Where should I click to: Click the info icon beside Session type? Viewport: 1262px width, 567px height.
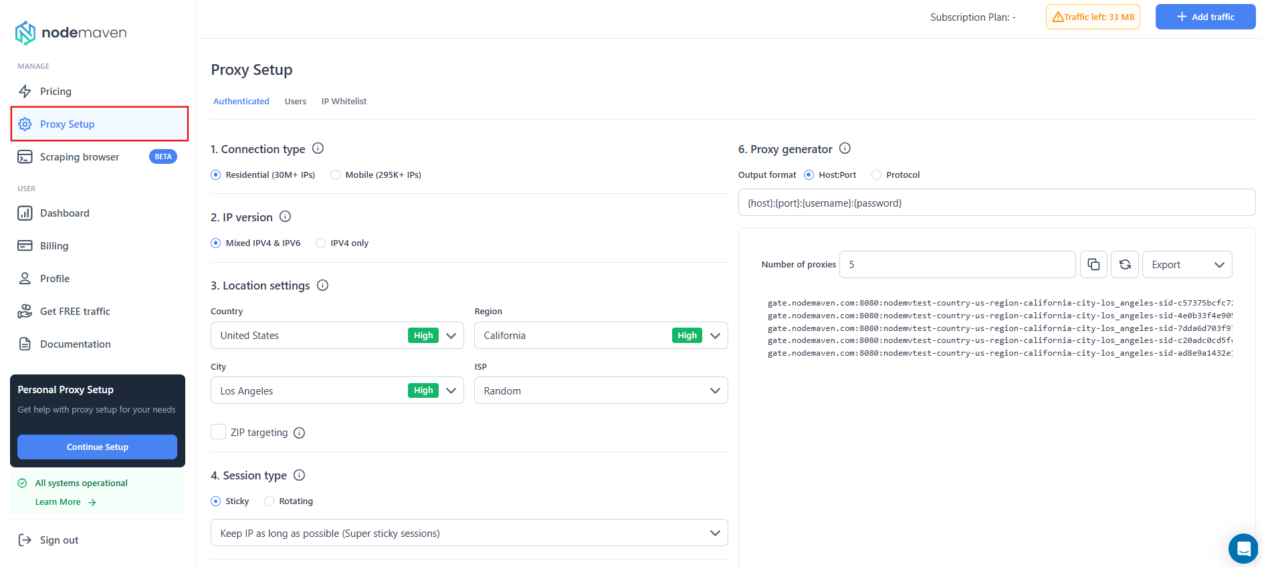300,475
